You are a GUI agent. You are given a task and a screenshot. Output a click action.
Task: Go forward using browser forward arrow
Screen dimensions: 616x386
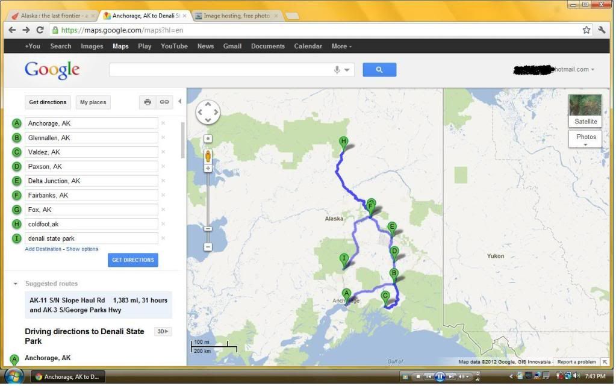26,30
